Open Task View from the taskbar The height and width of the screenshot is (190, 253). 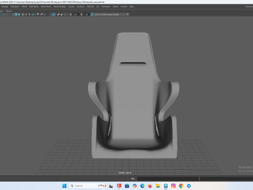coord(111,186)
